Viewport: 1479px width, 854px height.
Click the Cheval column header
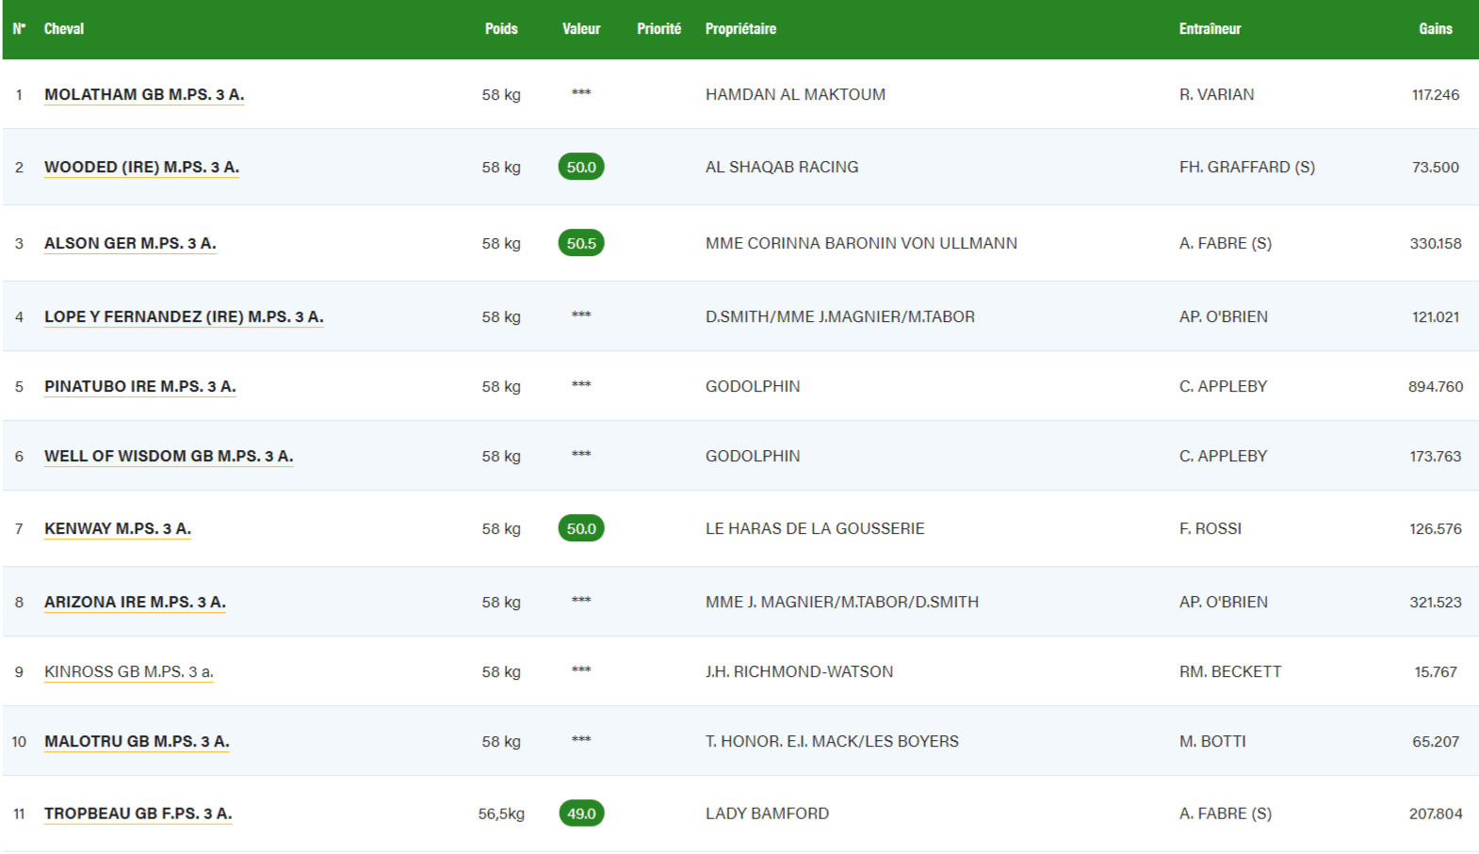point(64,29)
